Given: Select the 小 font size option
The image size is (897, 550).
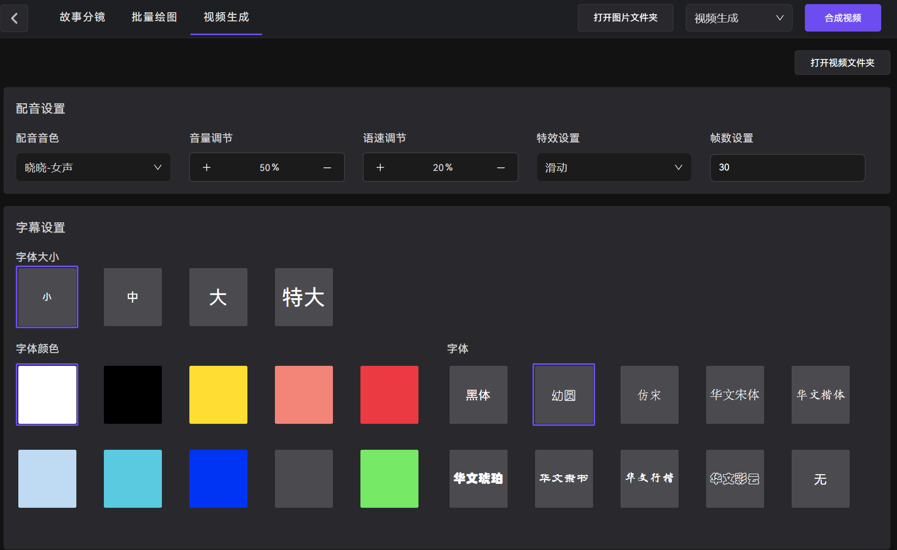Looking at the screenshot, I should click(x=47, y=297).
